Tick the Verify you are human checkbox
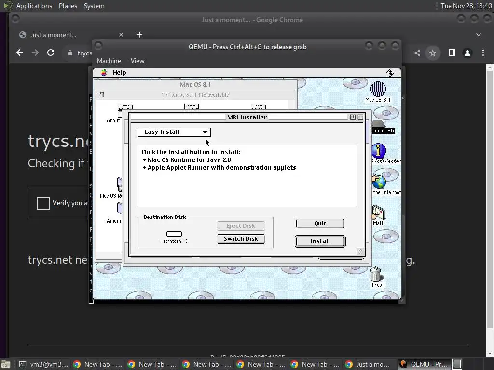 pyautogui.click(x=43, y=203)
